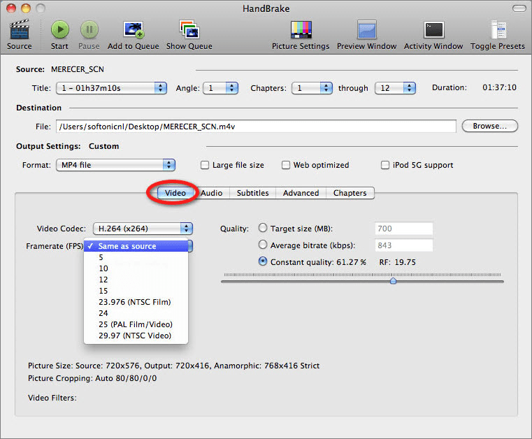Switch to the Audio tab
532x439 pixels.
(x=212, y=193)
